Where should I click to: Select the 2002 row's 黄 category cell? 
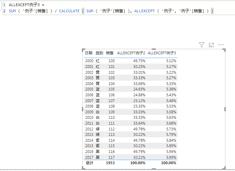[98, 72]
